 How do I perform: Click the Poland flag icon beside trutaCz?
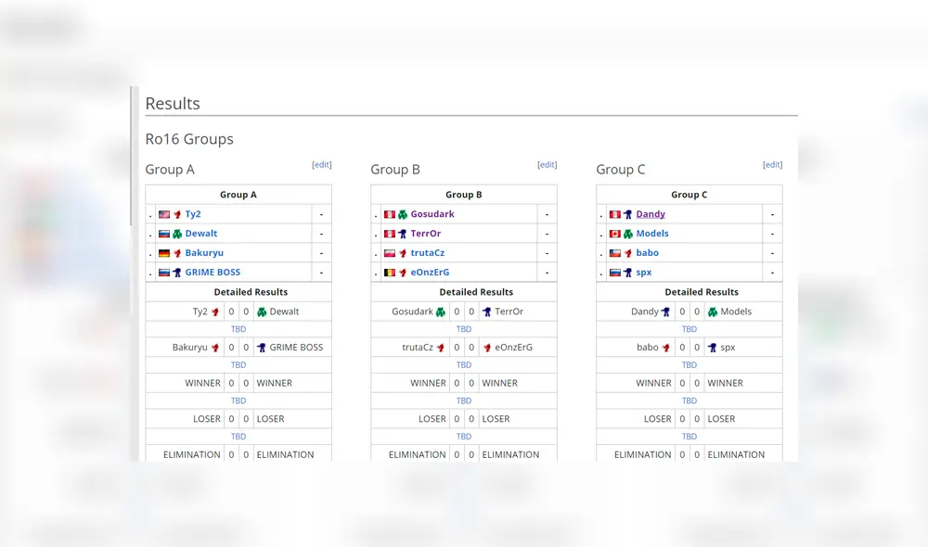pos(389,252)
